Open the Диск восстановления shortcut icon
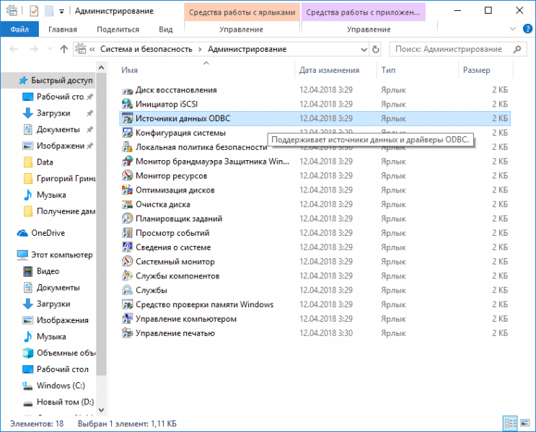Viewport: 536px width, 432px height. tap(127, 90)
